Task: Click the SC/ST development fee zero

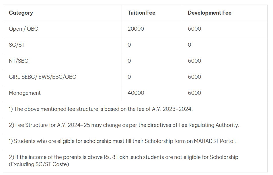Action: pyautogui.click(x=190, y=45)
